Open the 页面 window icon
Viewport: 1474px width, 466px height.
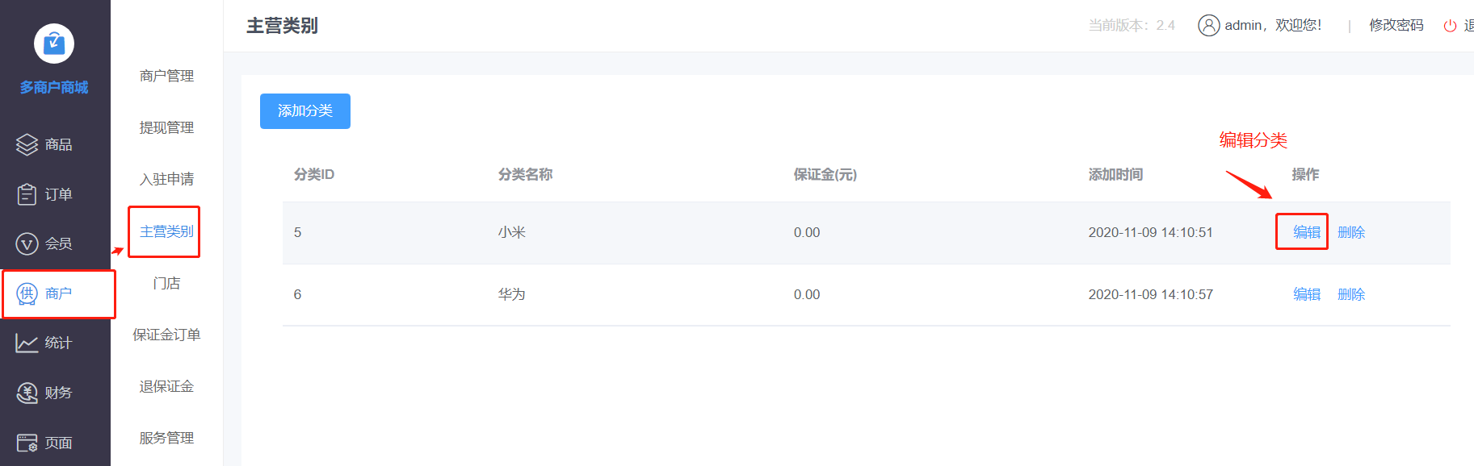click(27, 443)
